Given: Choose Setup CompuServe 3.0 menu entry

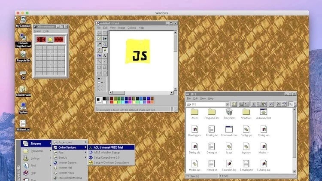Looking at the screenshot, I should (x=111, y=157).
